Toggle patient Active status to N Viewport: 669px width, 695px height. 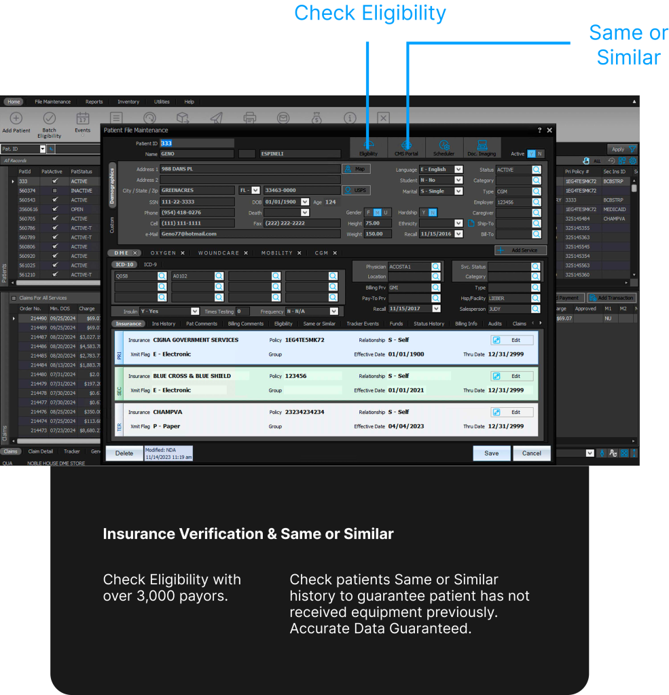click(x=539, y=154)
